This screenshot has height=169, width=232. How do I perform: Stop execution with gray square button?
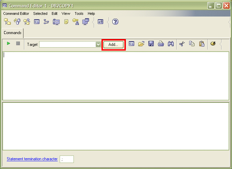point(18,44)
